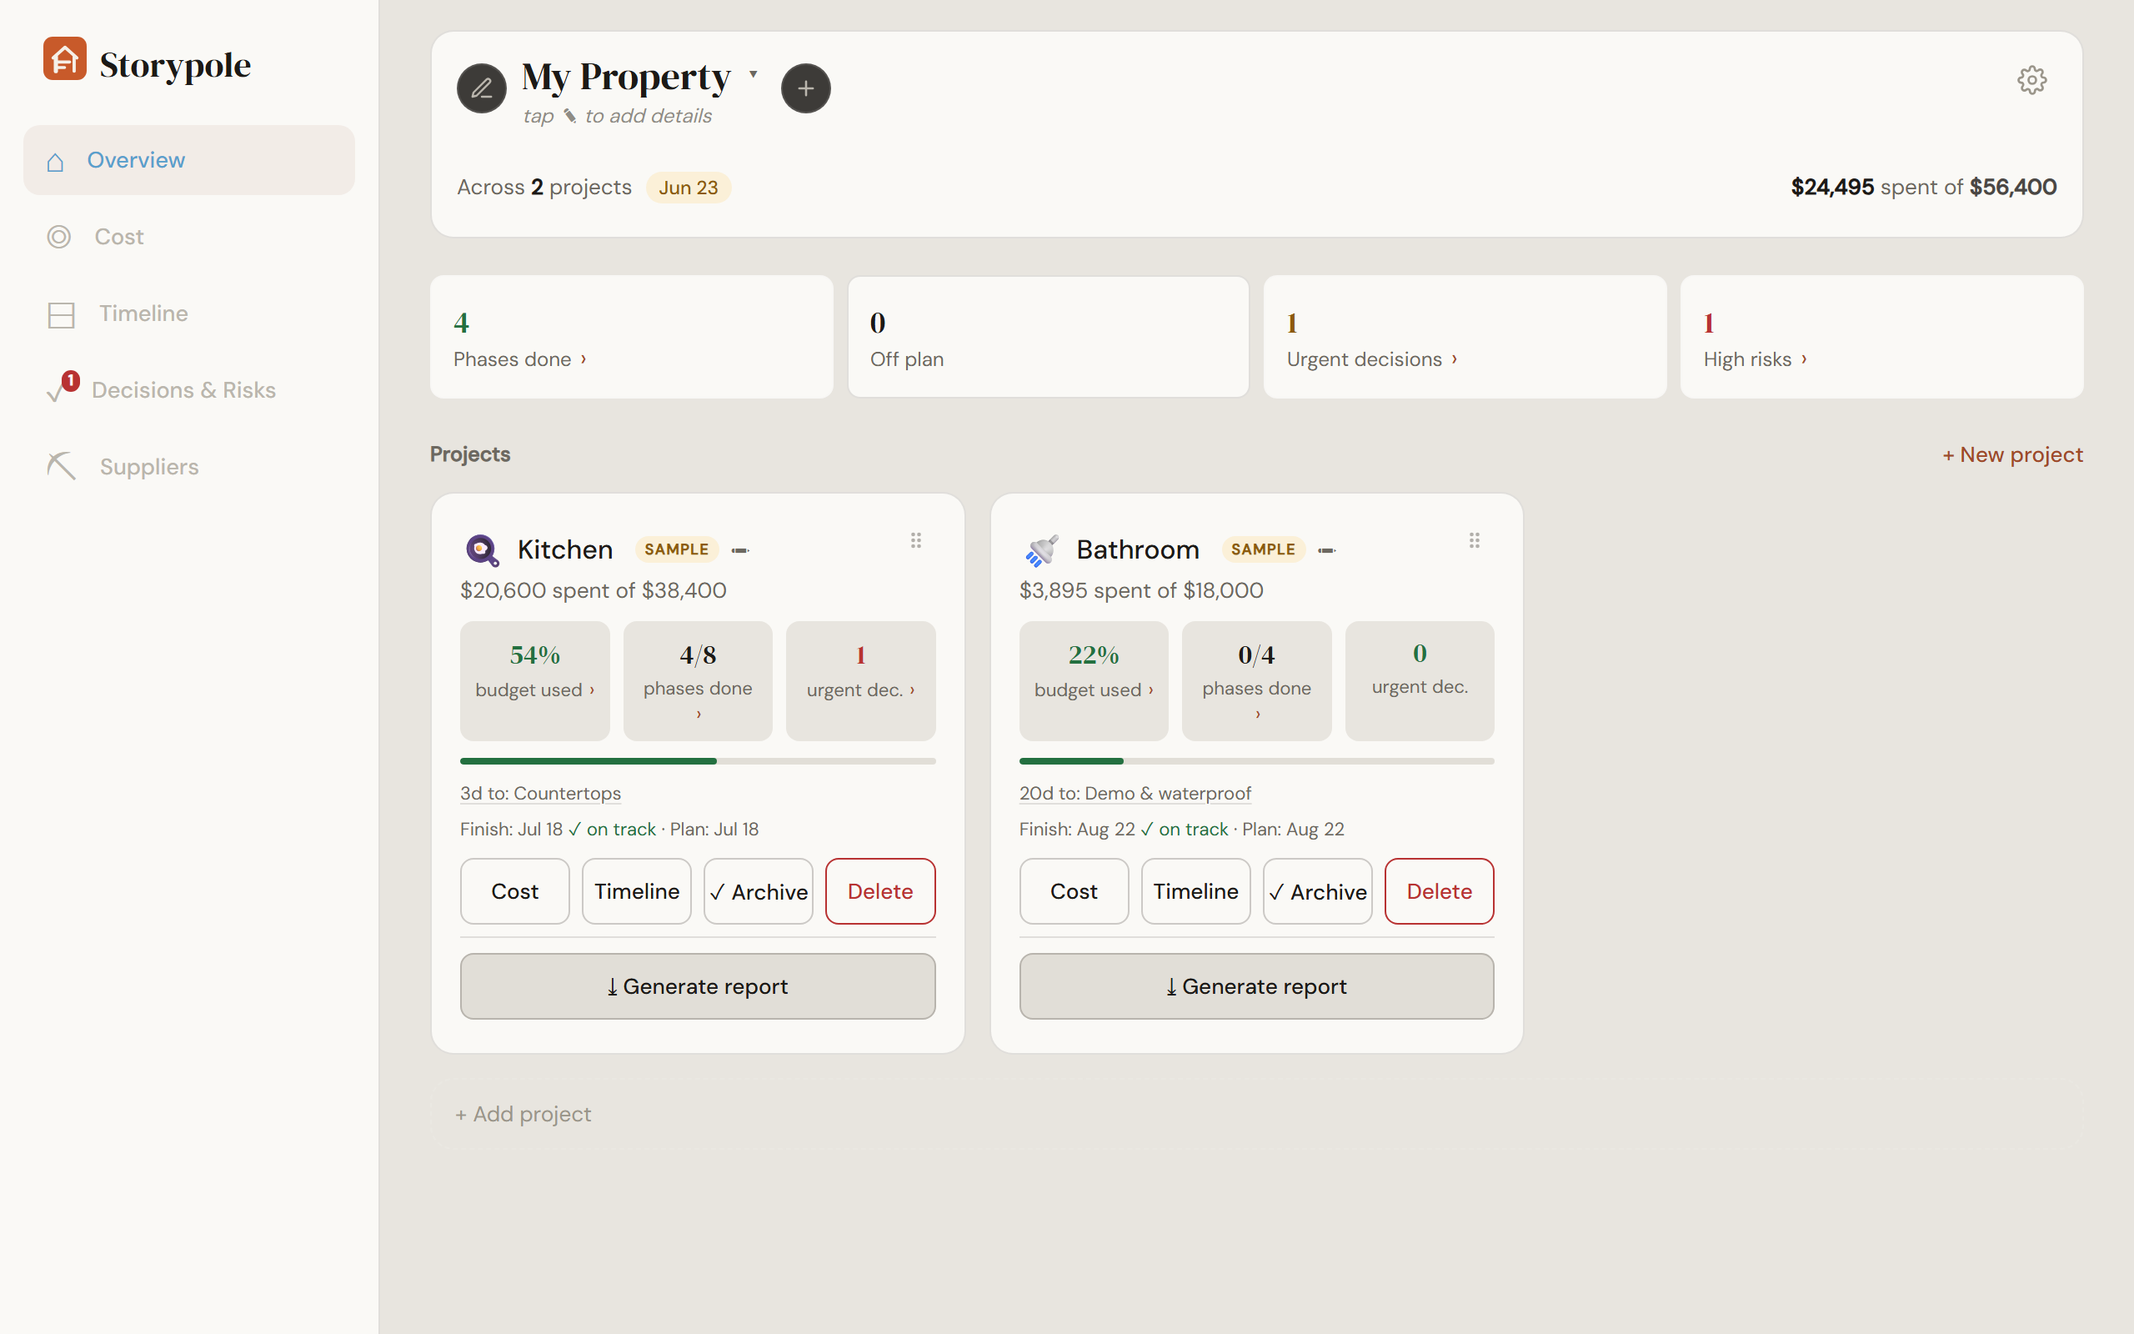This screenshot has height=1334, width=2134.
Task: Click the + New project link
Action: pyautogui.click(x=2012, y=454)
